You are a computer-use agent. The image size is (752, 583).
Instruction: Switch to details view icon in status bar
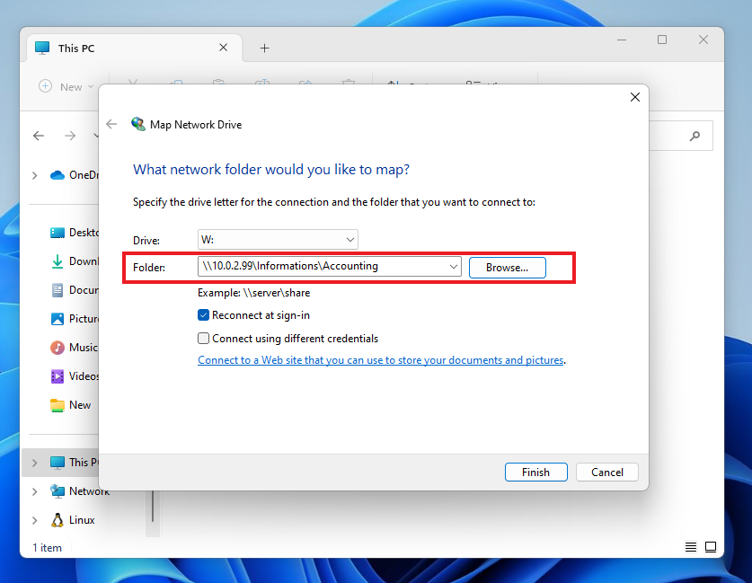pyautogui.click(x=690, y=547)
